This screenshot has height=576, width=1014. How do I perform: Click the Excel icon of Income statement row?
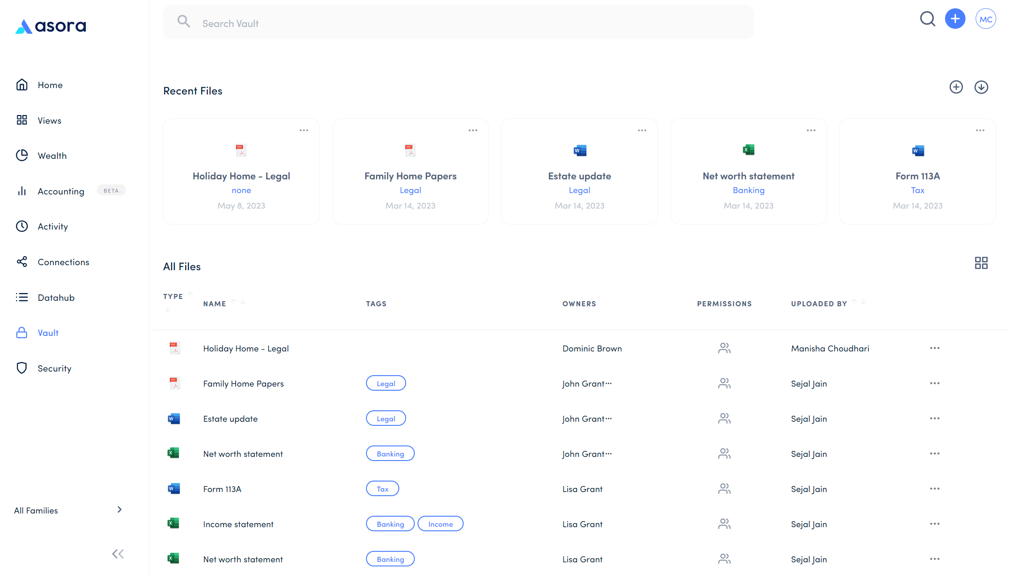[173, 524]
